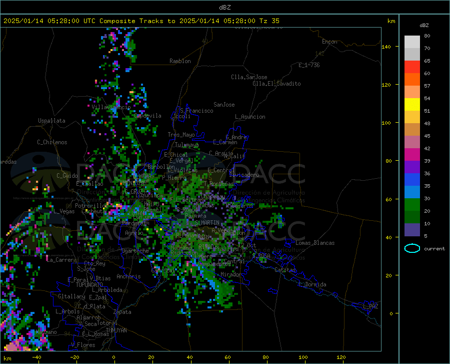
Task: Click the 'L_Asuncion' map label
Action: click(250, 117)
